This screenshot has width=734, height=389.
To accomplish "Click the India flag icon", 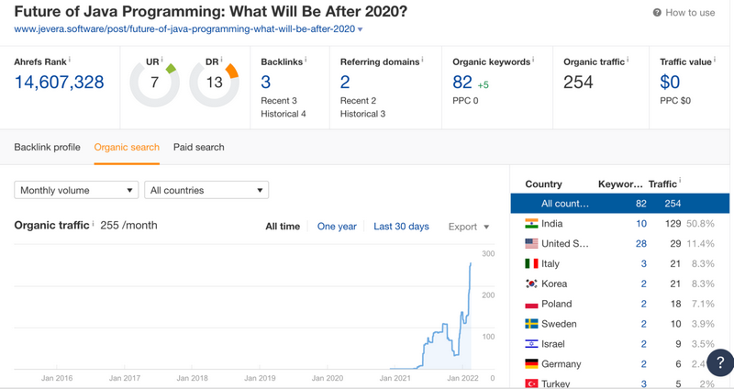I will 531,223.
